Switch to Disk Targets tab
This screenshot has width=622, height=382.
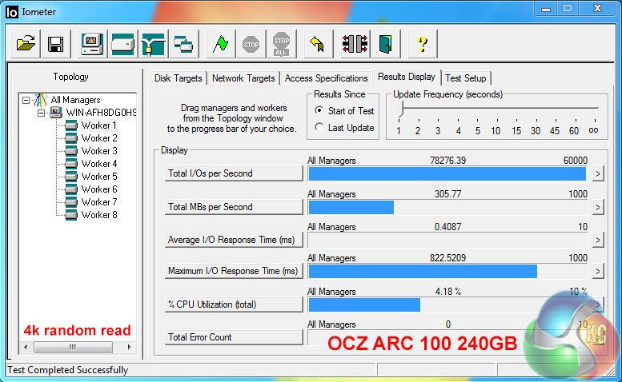[x=178, y=78]
